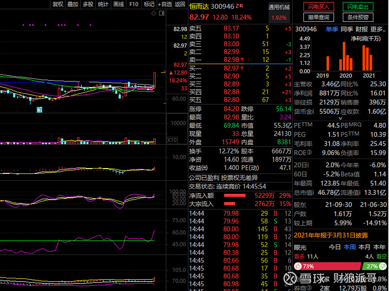Click the 涨停 price 84.20
The height and width of the screenshot is (291, 389).
tap(231, 109)
